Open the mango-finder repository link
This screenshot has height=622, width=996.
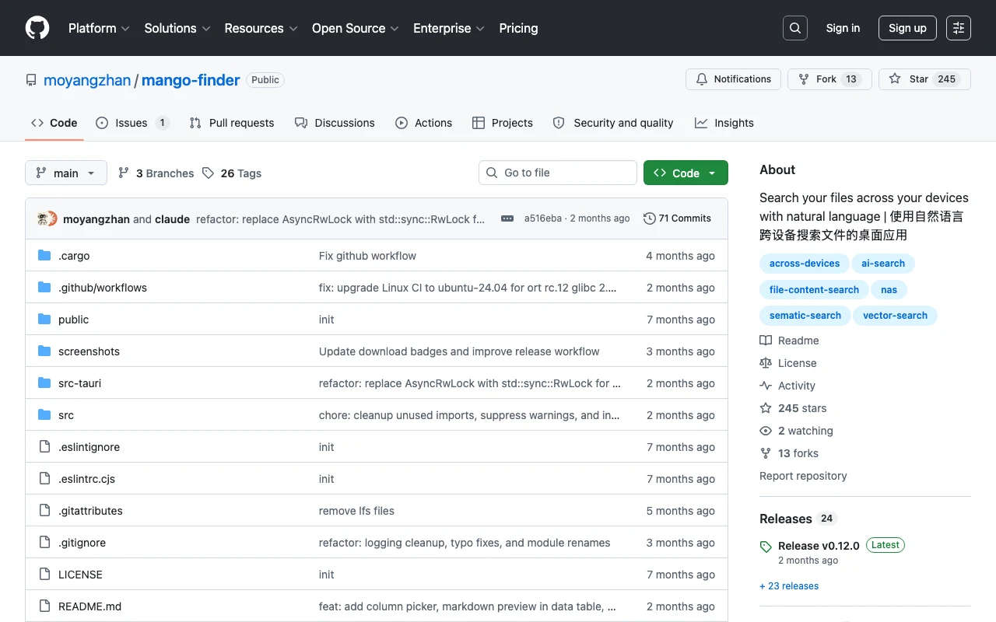(191, 80)
